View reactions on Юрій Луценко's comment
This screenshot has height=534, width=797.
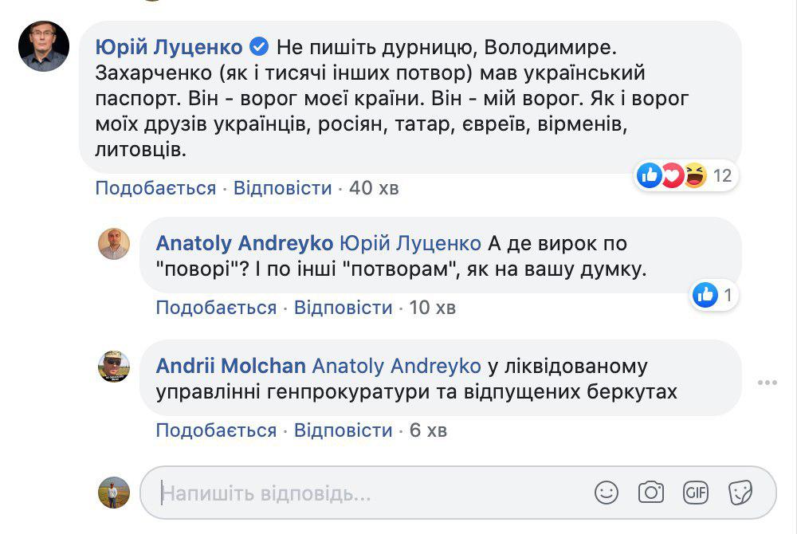(686, 175)
